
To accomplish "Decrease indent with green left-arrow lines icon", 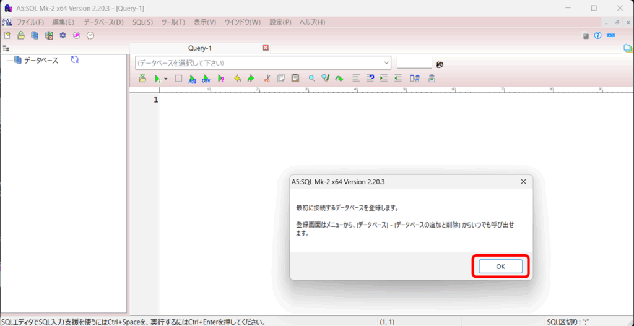I will (398, 79).
